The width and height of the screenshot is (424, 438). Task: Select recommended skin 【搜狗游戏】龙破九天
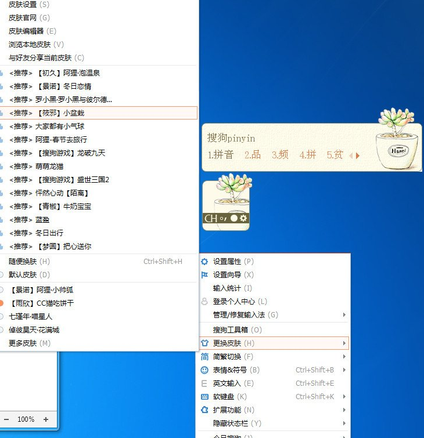(98, 153)
